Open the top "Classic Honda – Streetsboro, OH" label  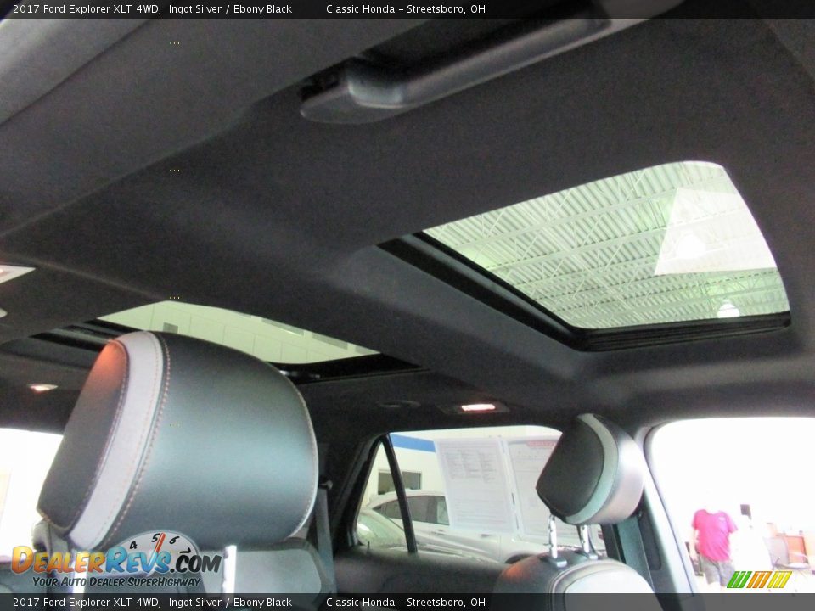(405, 9)
